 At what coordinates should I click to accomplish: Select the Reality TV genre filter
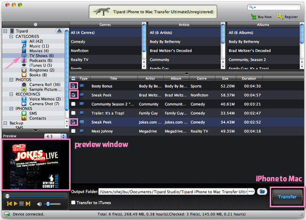105,59
